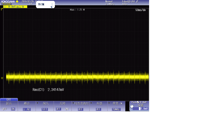Click the 33.5% progress popup
Screen dimensions: 197x128
tap(45, 5)
